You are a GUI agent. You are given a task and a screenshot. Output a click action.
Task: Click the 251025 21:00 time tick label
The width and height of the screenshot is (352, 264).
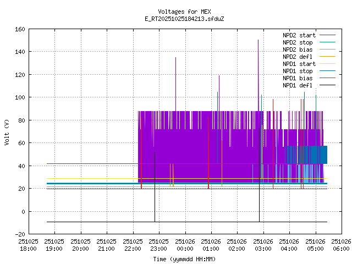pyautogui.click(x=106, y=244)
